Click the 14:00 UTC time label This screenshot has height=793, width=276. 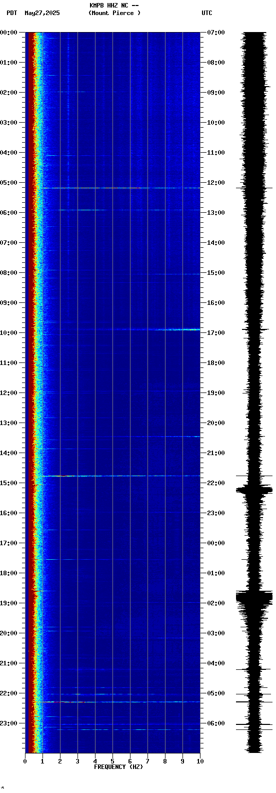[x=215, y=243]
